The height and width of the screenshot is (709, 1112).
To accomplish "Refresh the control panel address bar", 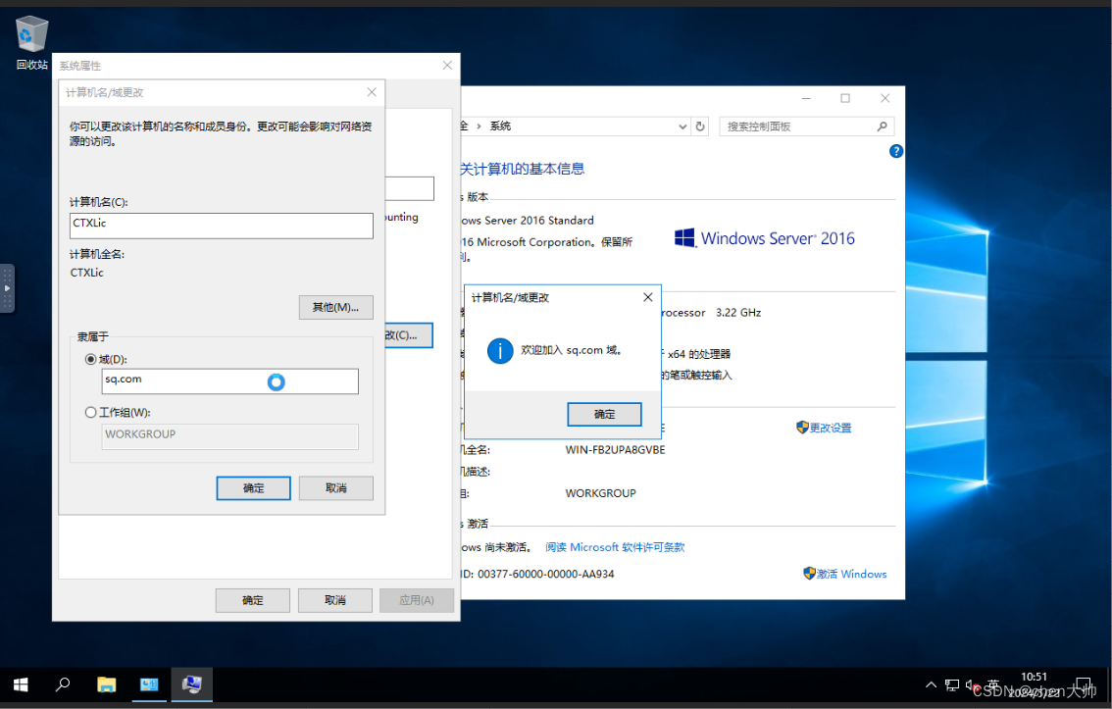I will (700, 127).
